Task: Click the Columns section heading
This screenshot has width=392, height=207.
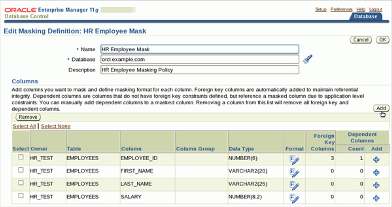Action: 25,81
